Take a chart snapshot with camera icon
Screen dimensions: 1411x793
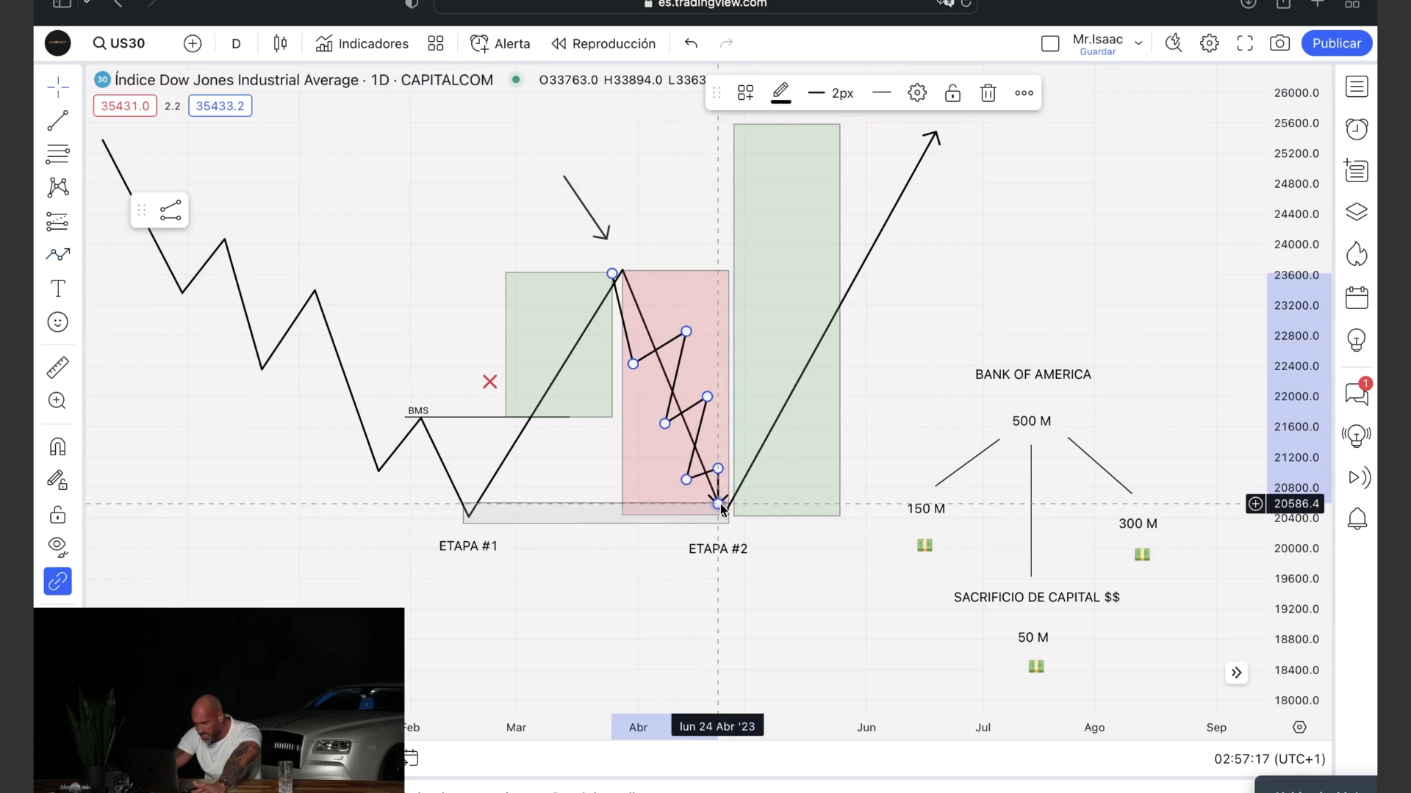click(1279, 43)
